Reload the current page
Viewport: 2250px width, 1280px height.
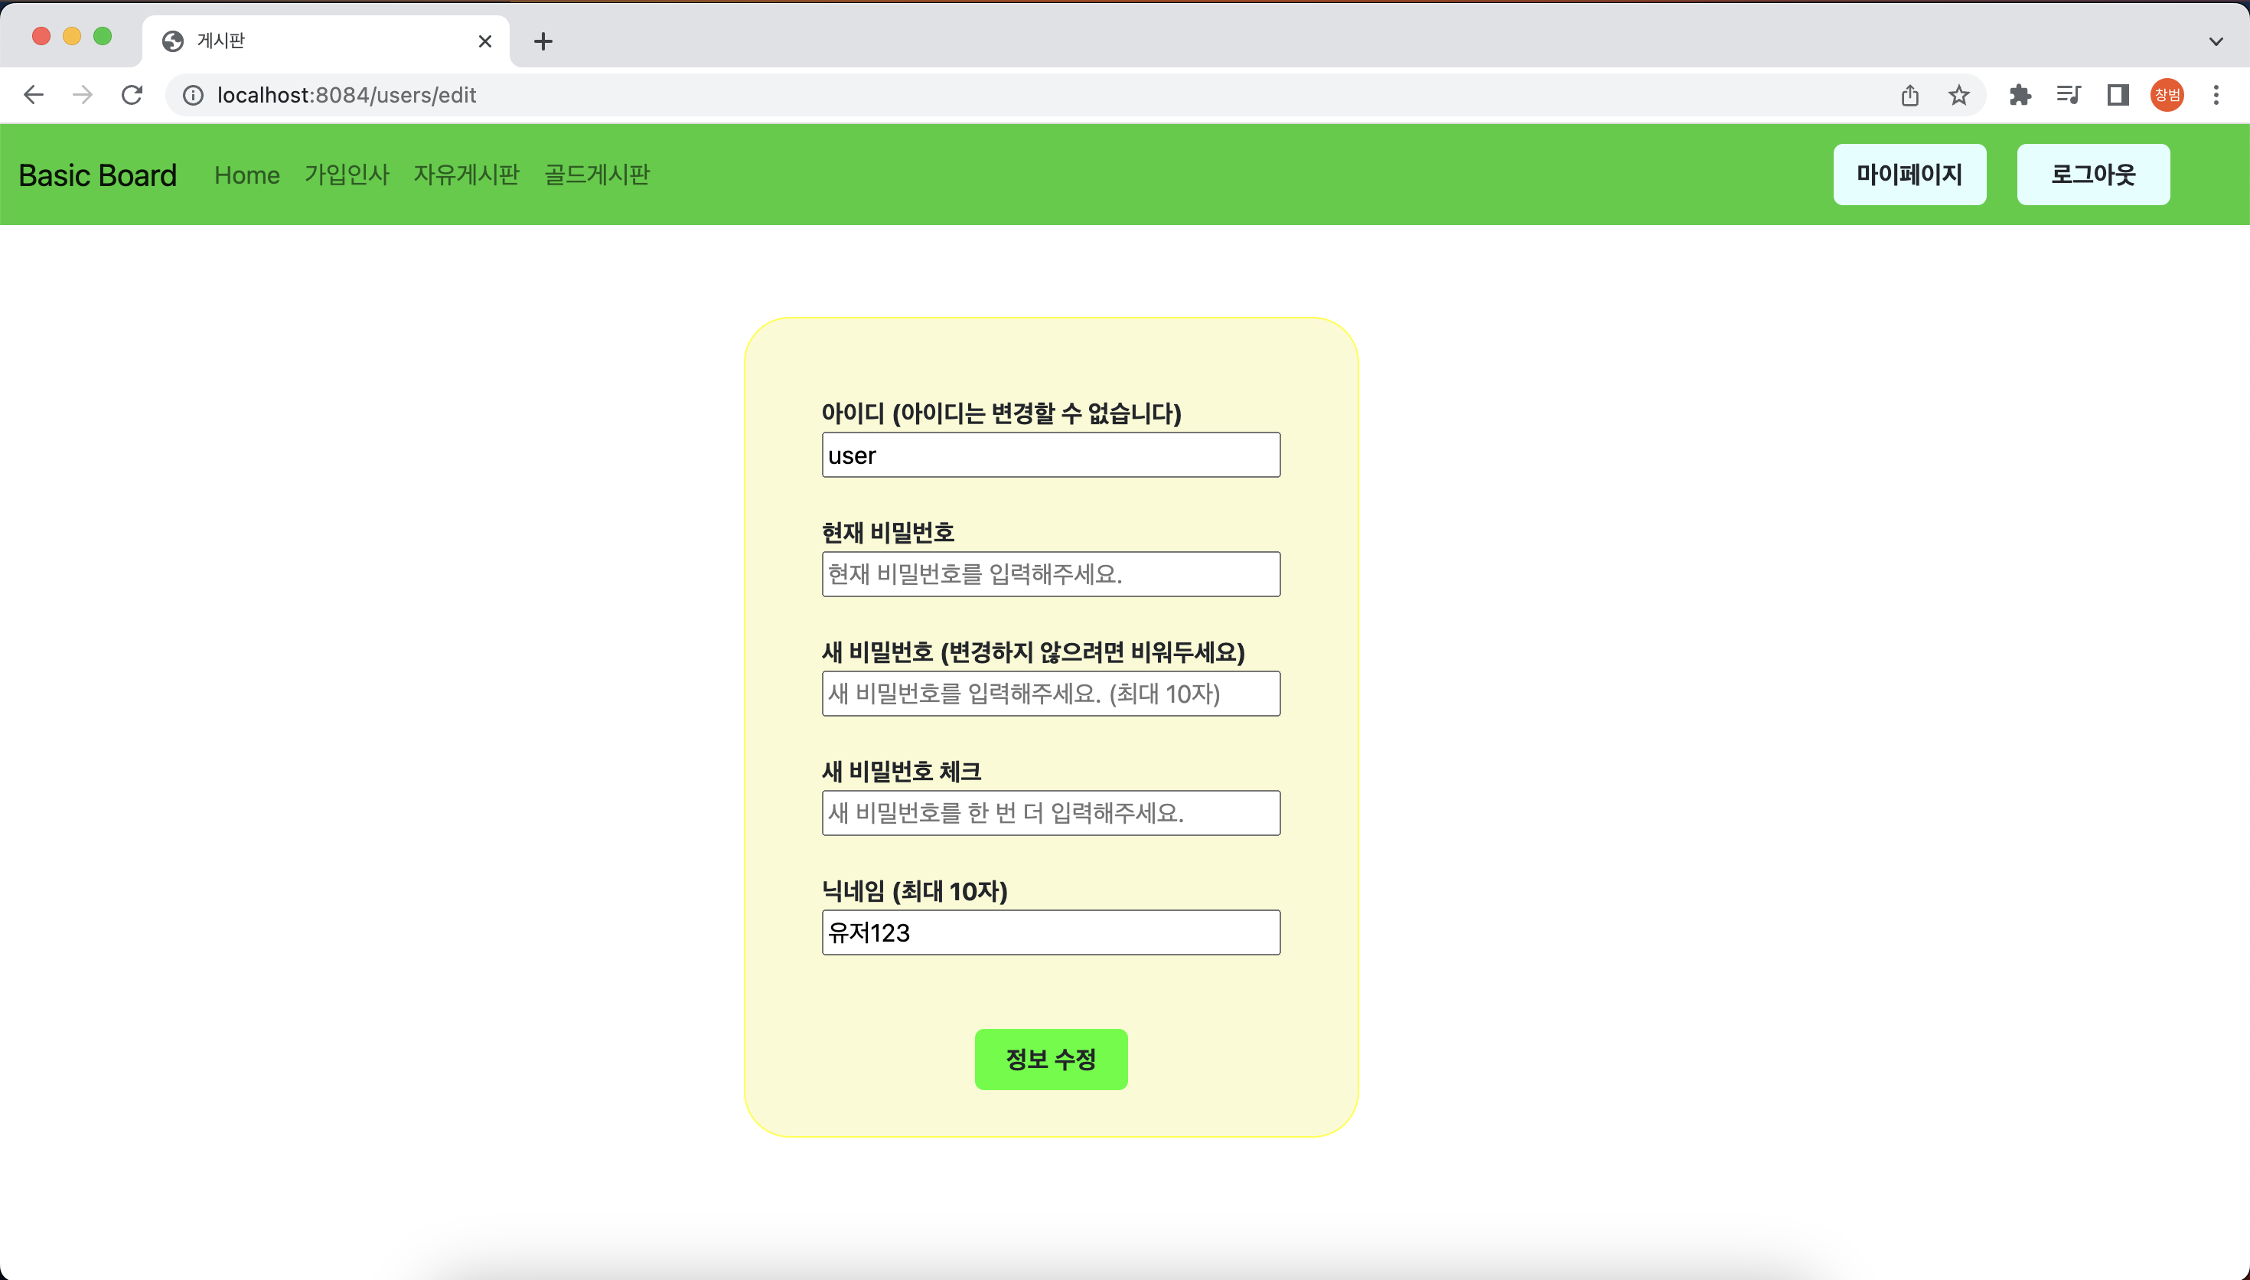click(132, 95)
